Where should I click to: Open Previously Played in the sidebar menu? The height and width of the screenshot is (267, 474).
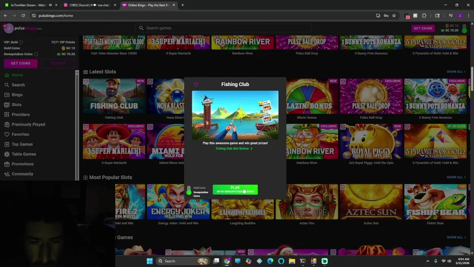click(28, 125)
